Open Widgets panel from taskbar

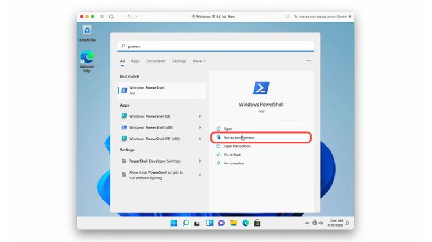click(x=210, y=223)
